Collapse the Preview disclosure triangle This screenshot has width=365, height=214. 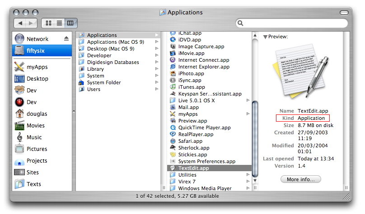point(265,37)
